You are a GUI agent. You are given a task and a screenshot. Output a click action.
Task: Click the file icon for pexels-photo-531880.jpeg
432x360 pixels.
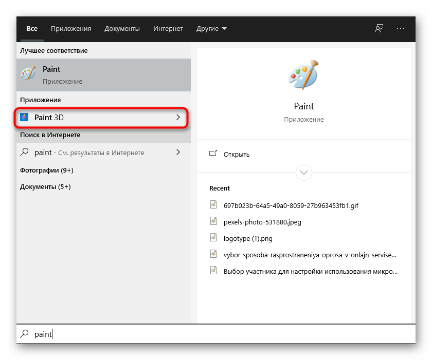214,222
